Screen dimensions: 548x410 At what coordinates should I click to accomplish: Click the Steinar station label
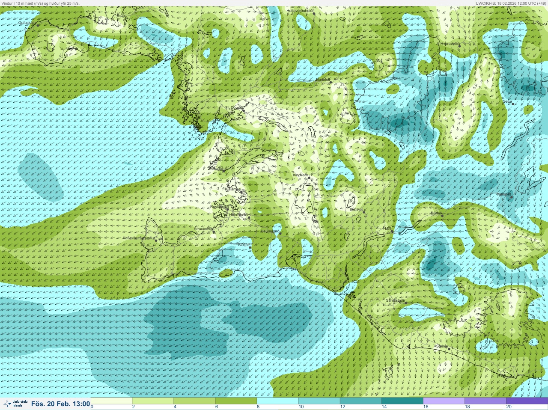coord(442,346)
